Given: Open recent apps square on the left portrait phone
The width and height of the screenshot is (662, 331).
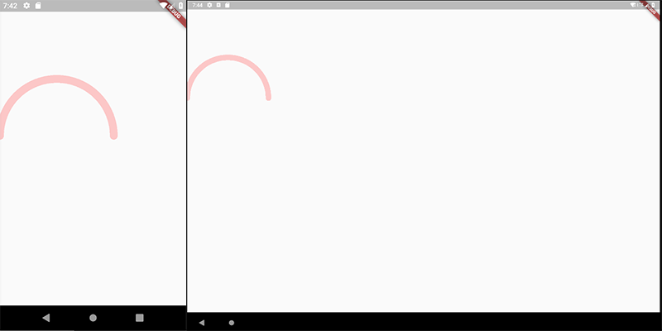Looking at the screenshot, I should pos(140,318).
